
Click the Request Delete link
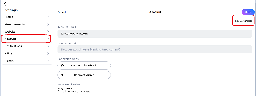(x=243, y=21)
